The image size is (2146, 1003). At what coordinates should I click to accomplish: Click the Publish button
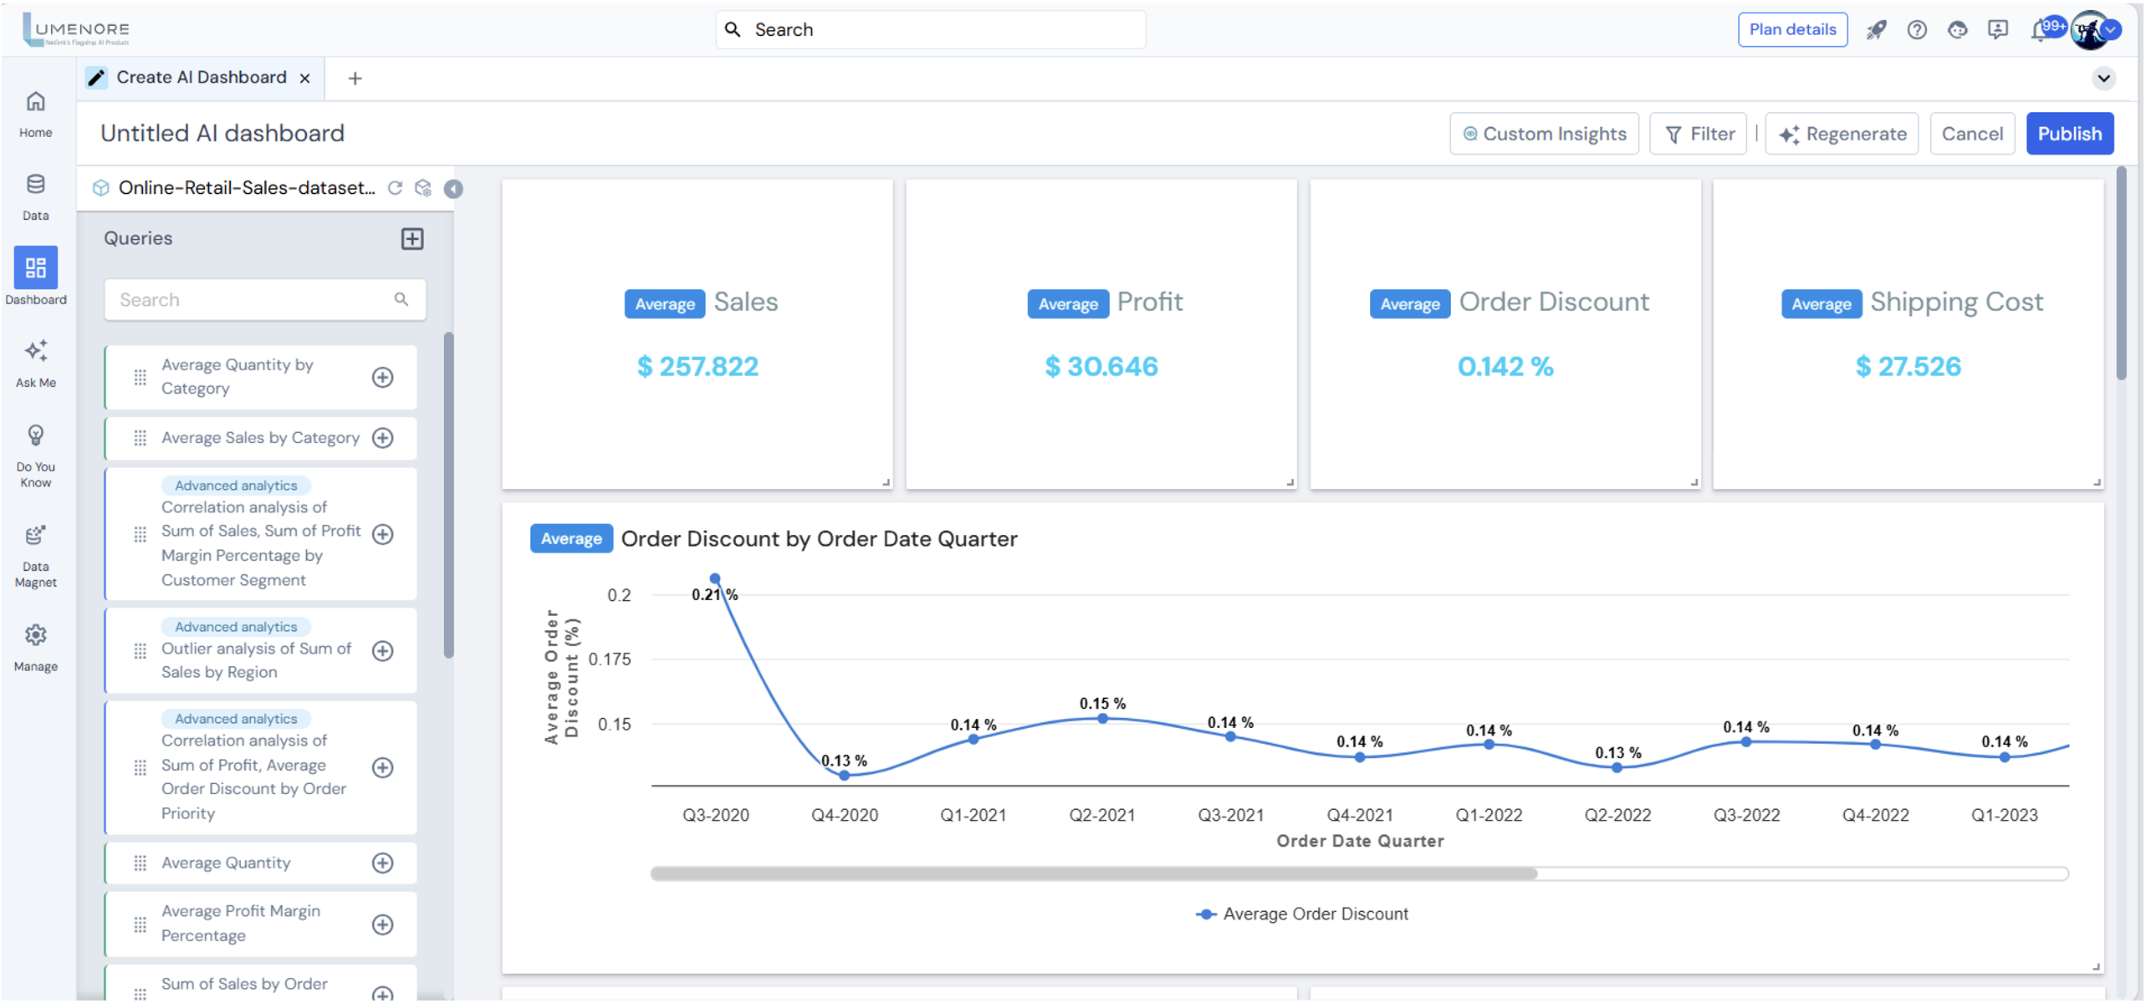point(2069,134)
